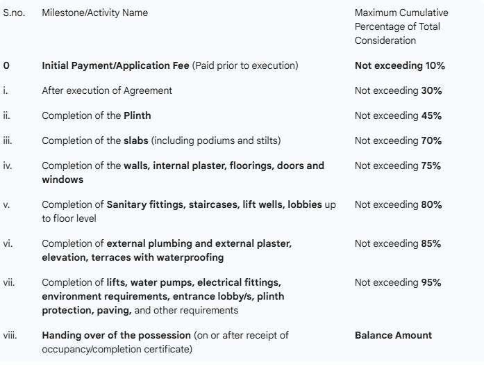Screen dimensions: 484x365
Task: Click the S.no. column header
Action: point(14,13)
